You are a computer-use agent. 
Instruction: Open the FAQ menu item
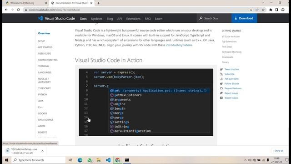[x=148, y=19]
